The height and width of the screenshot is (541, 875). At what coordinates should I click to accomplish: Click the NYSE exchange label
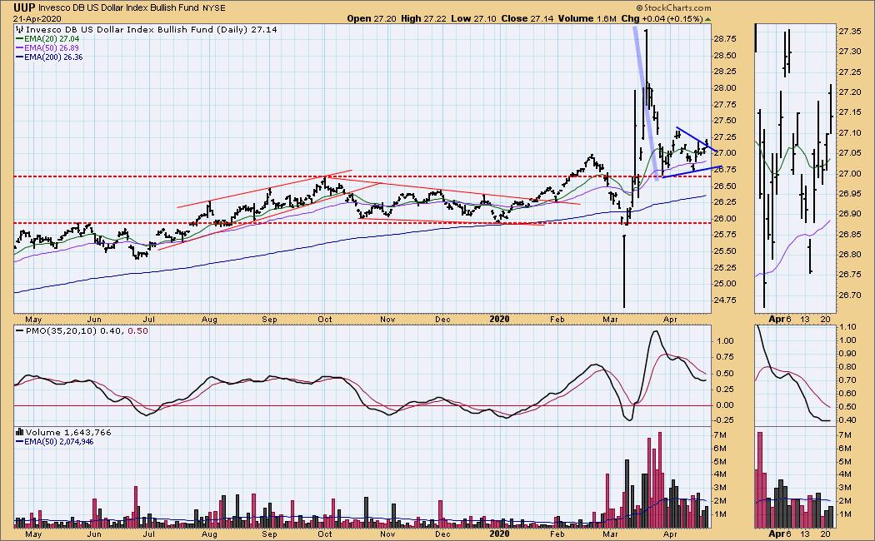[x=213, y=7]
